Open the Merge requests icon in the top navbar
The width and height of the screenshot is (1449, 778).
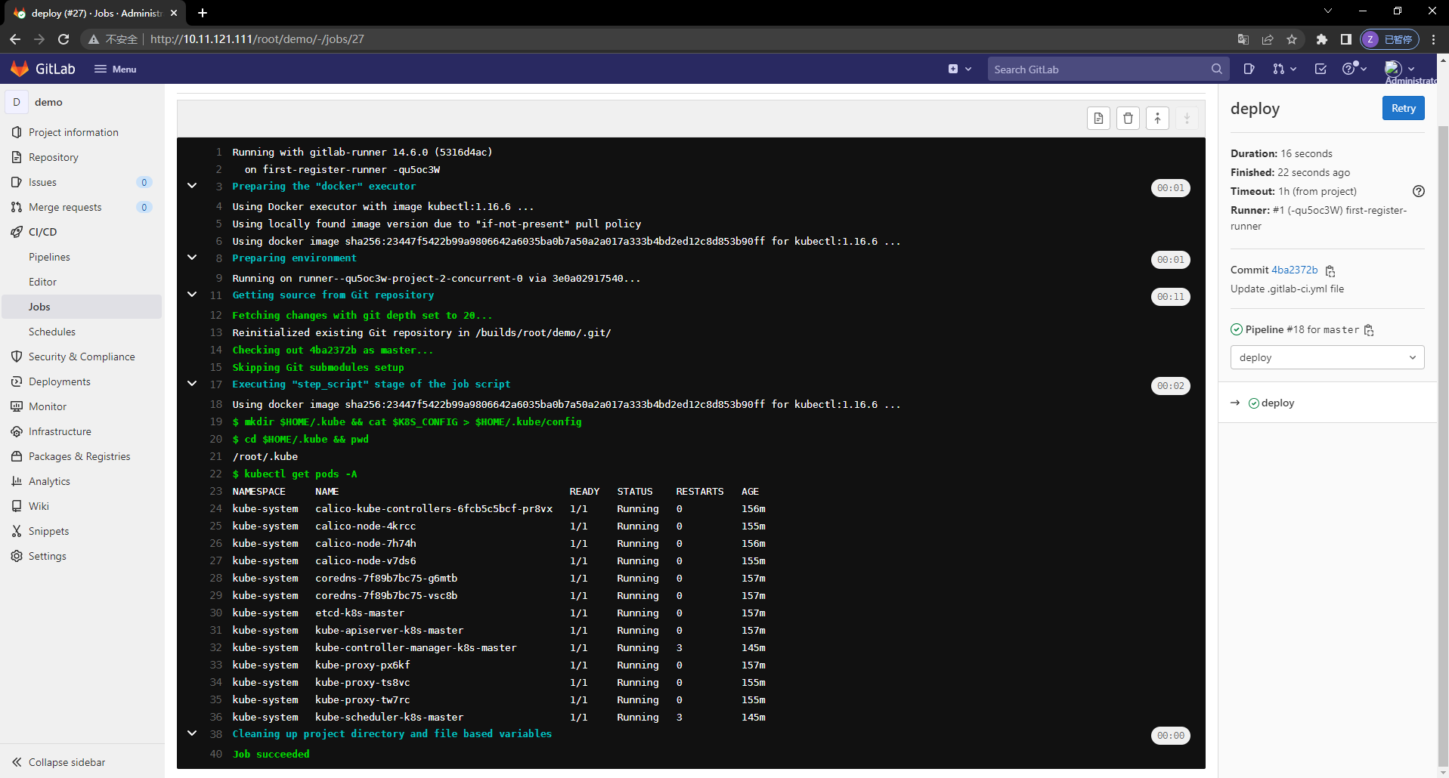[x=1283, y=69]
